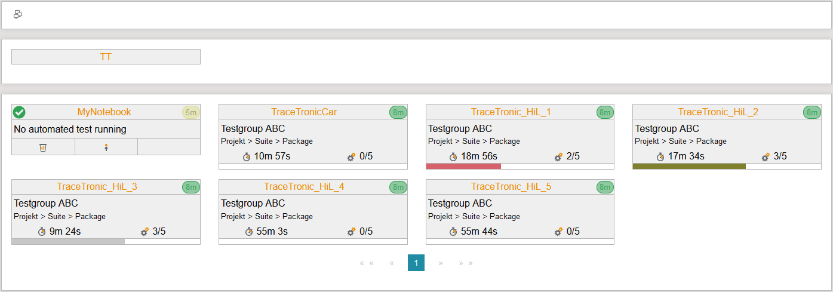
Task: Click 'Testgroup ABC' in TraceTronic_HiL_5 card
Action: pos(460,204)
